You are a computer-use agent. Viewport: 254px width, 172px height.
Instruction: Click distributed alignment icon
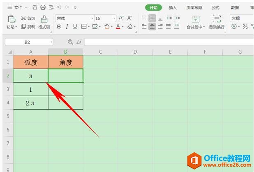click(x=176, y=27)
